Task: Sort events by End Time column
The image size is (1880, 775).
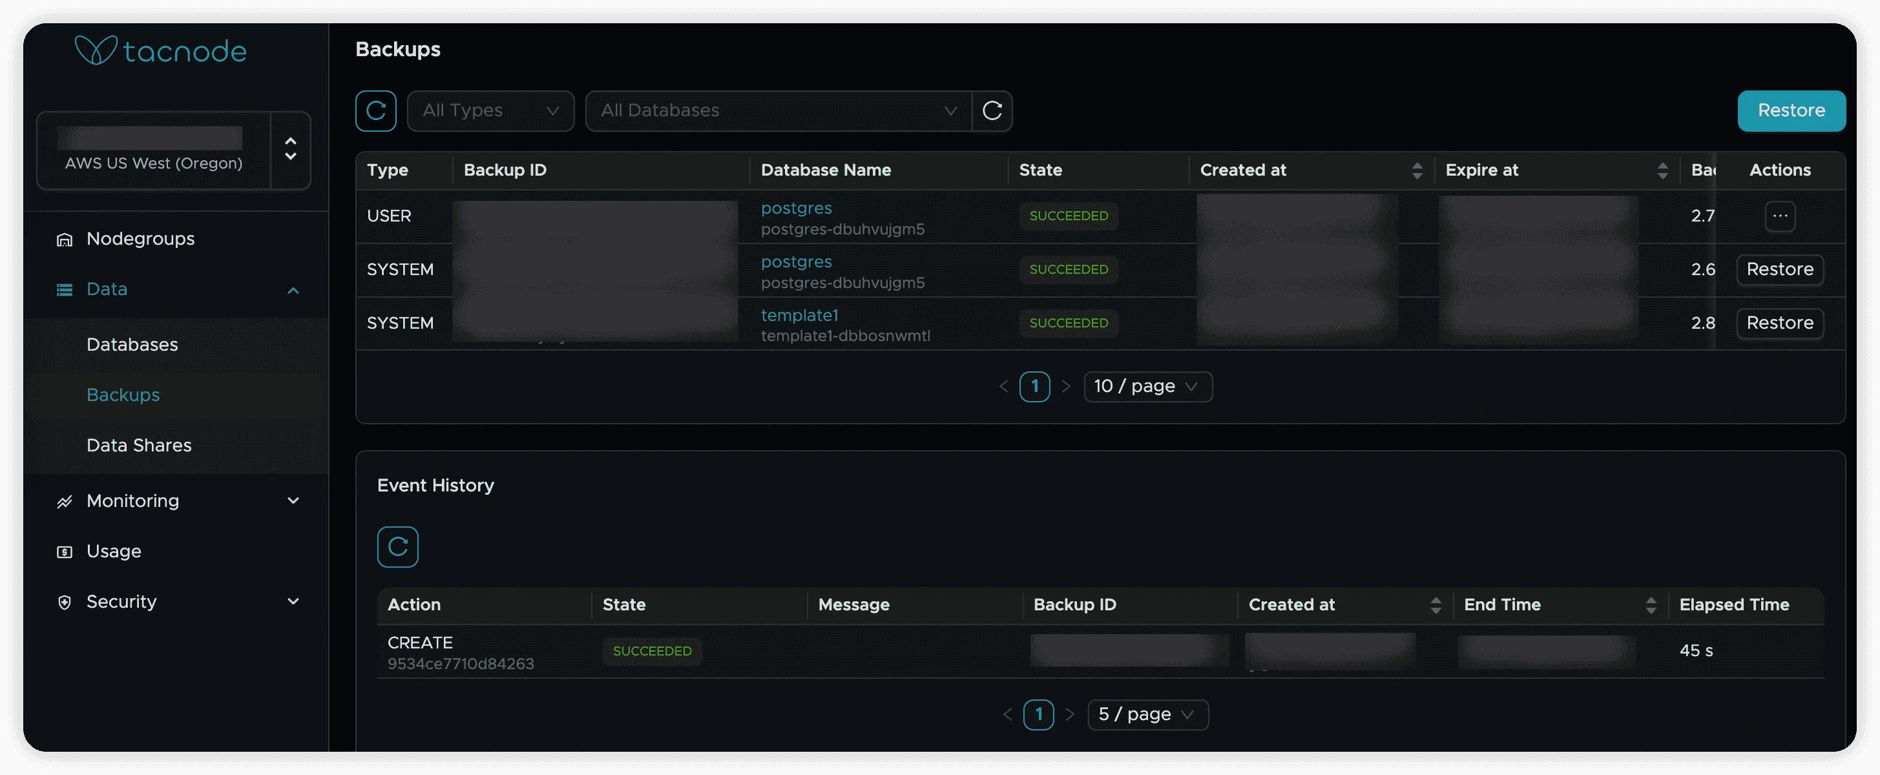Action: tap(1650, 605)
